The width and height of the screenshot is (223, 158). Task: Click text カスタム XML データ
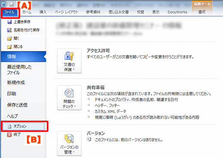pyautogui.click(x=110, y=111)
